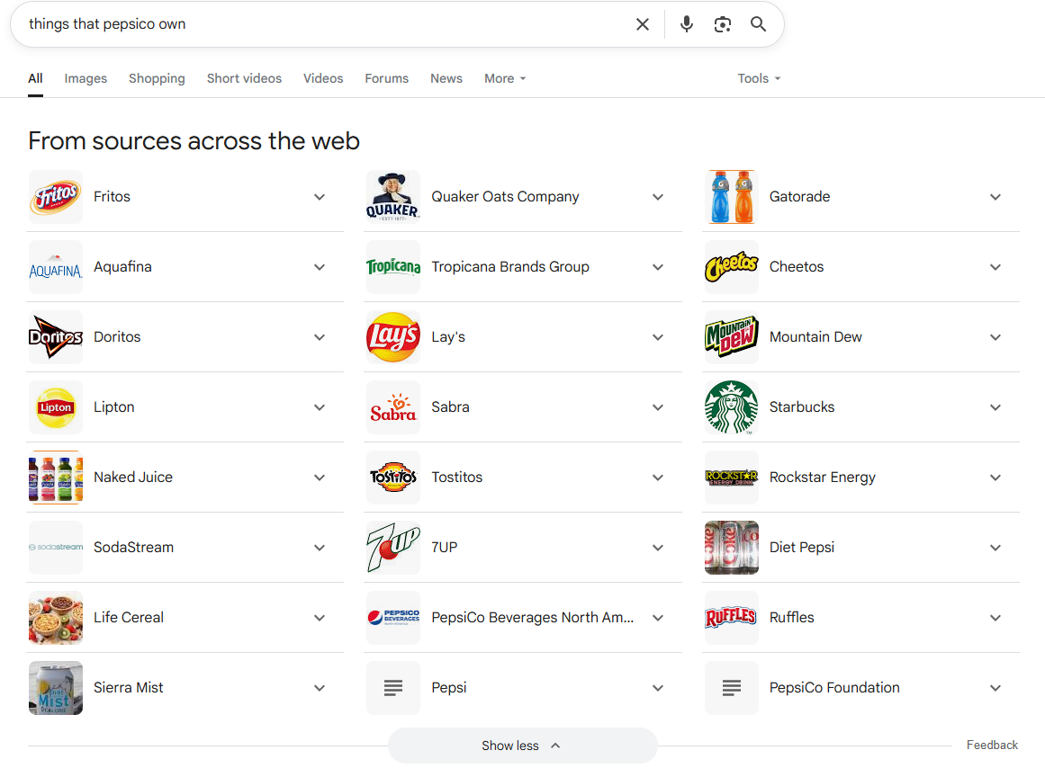Expand the Naked Juice chevron
Viewport: 1045px width, 768px height.
pyautogui.click(x=320, y=478)
